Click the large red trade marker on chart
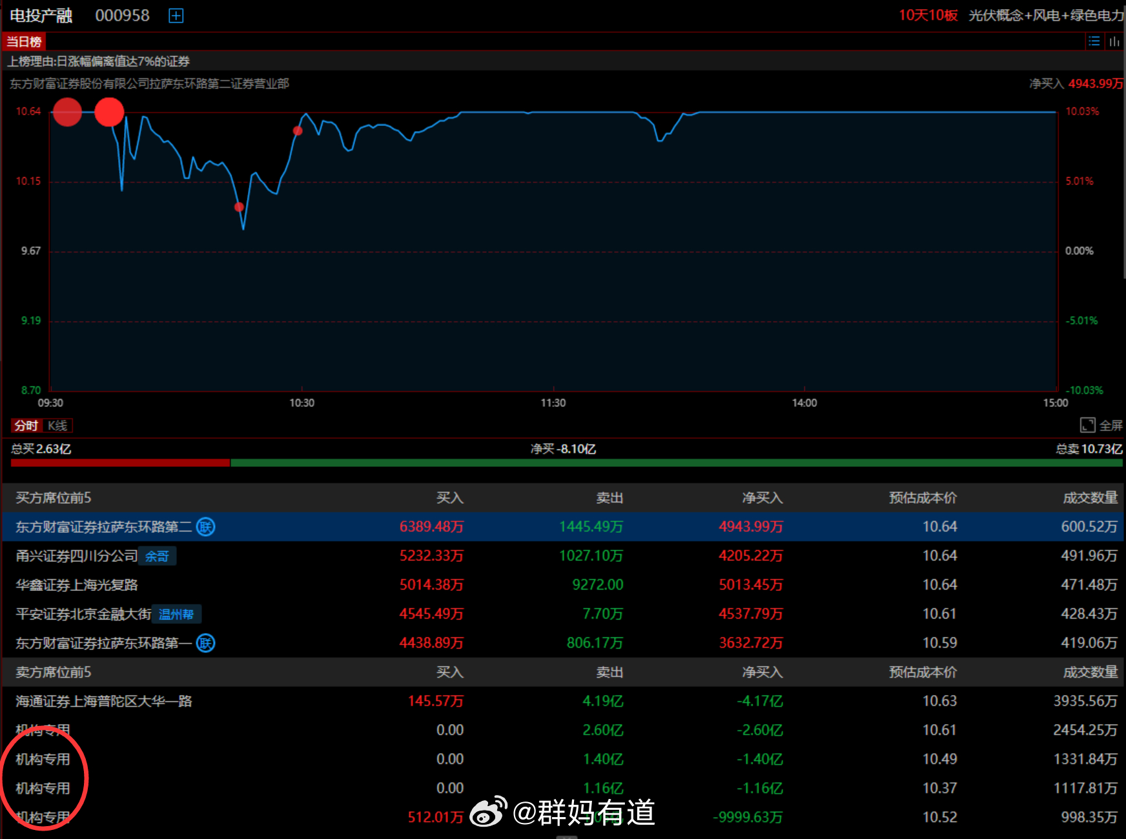The width and height of the screenshot is (1126, 839). tap(109, 112)
